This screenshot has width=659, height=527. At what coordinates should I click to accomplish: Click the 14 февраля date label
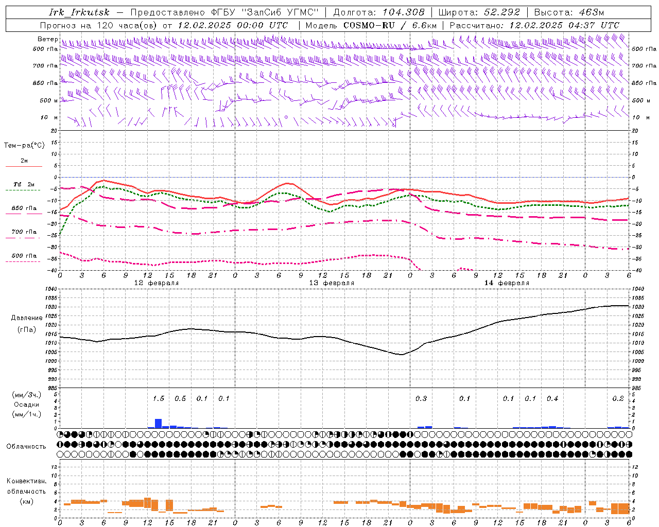(507, 283)
